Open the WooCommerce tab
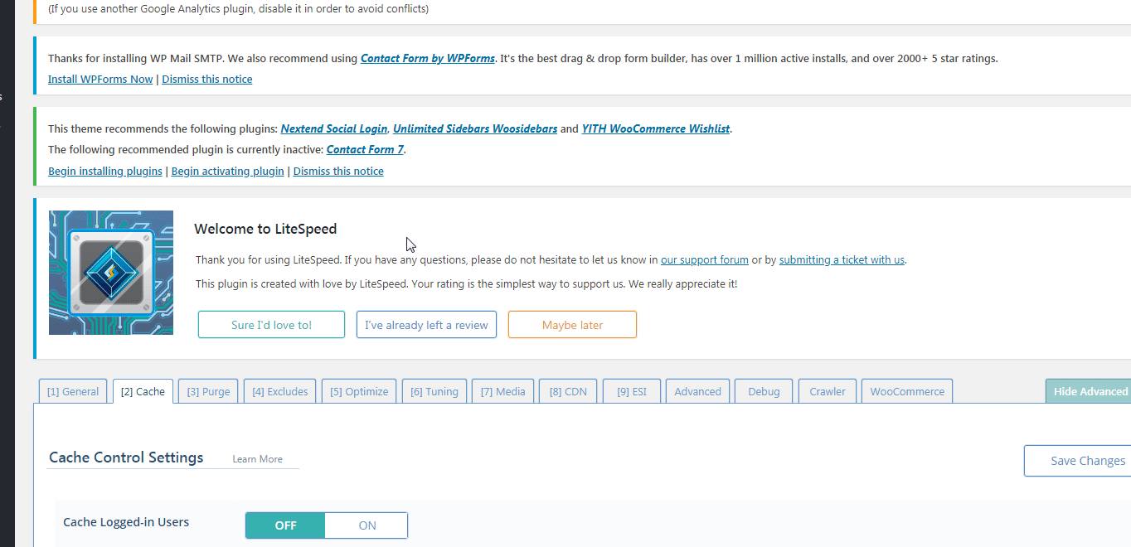The image size is (1131, 547). coord(907,391)
